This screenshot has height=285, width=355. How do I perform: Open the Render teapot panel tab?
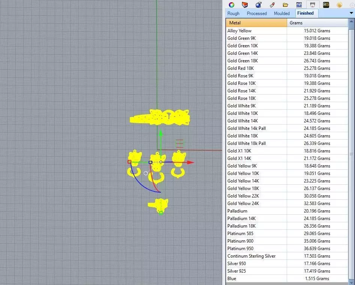(x=258, y=5)
